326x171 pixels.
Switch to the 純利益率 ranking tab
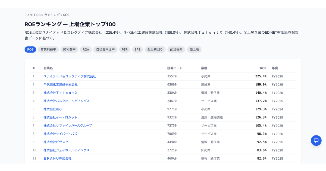[69, 49]
